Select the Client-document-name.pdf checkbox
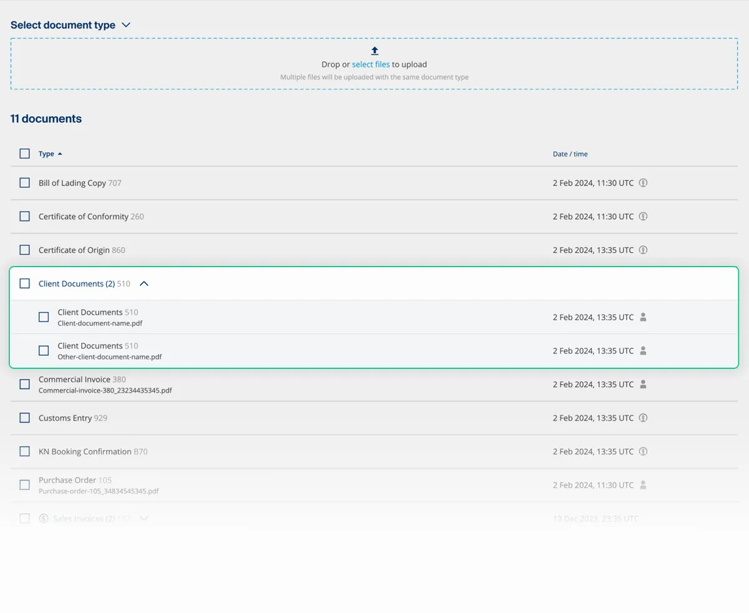This screenshot has height=613, width=749. (x=43, y=316)
